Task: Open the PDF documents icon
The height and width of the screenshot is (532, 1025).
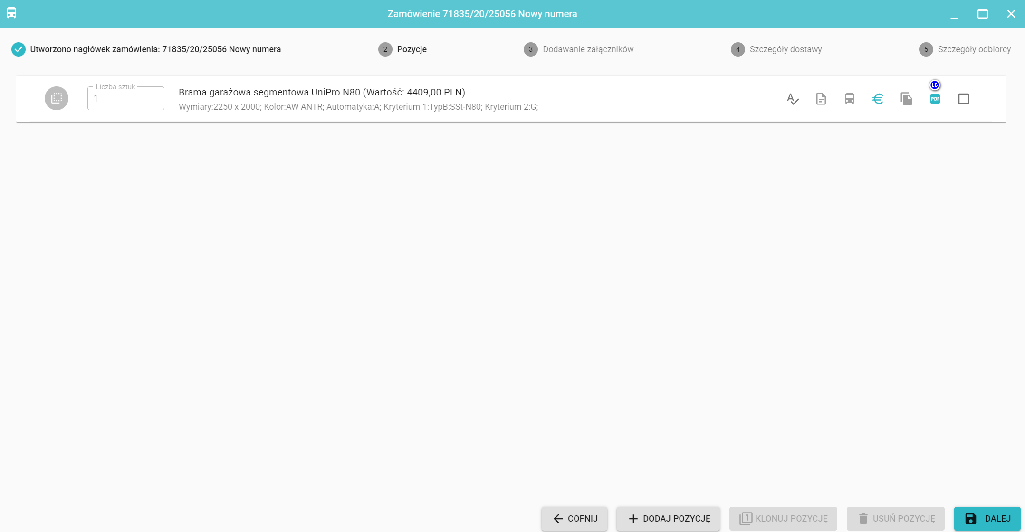Action: pos(935,99)
